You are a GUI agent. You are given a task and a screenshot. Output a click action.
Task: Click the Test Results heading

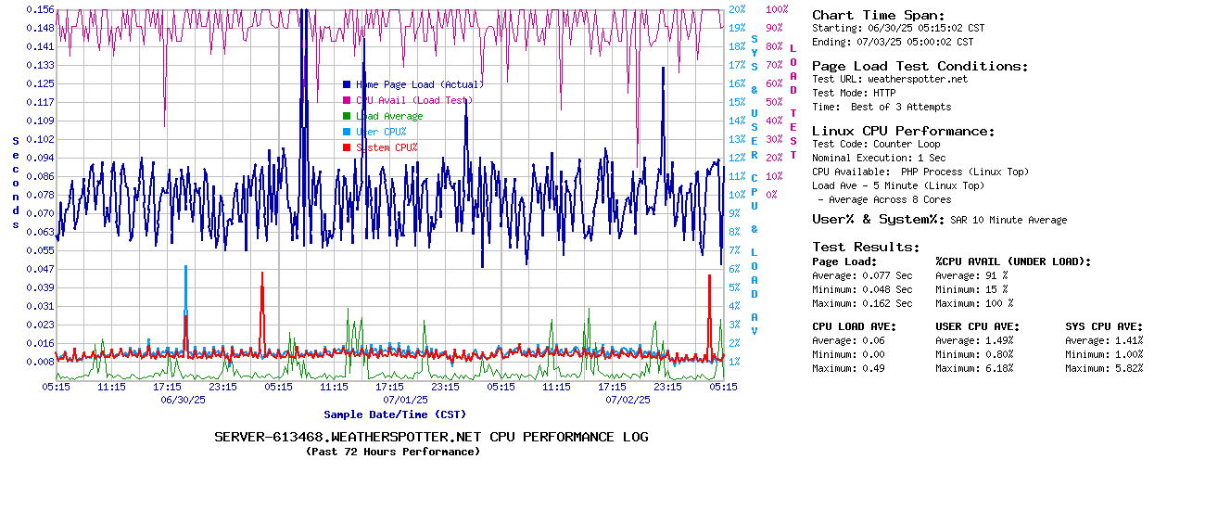pyautogui.click(x=866, y=247)
